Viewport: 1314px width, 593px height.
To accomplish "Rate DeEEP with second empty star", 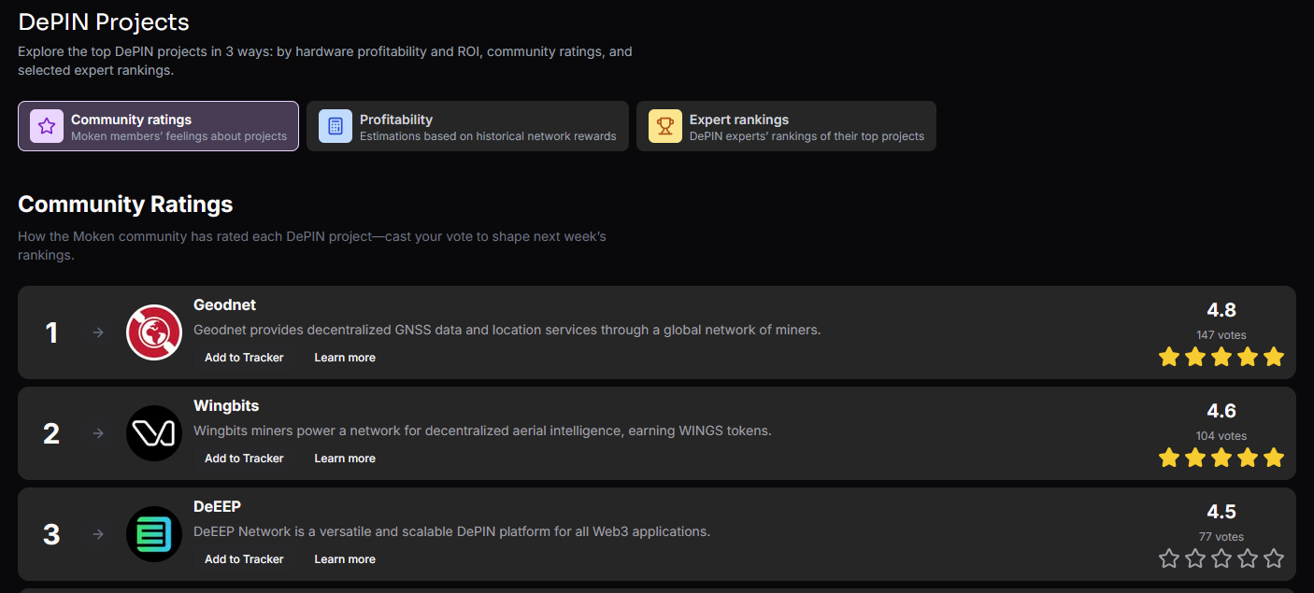I will pyautogui.click(x=1195, y=558).
